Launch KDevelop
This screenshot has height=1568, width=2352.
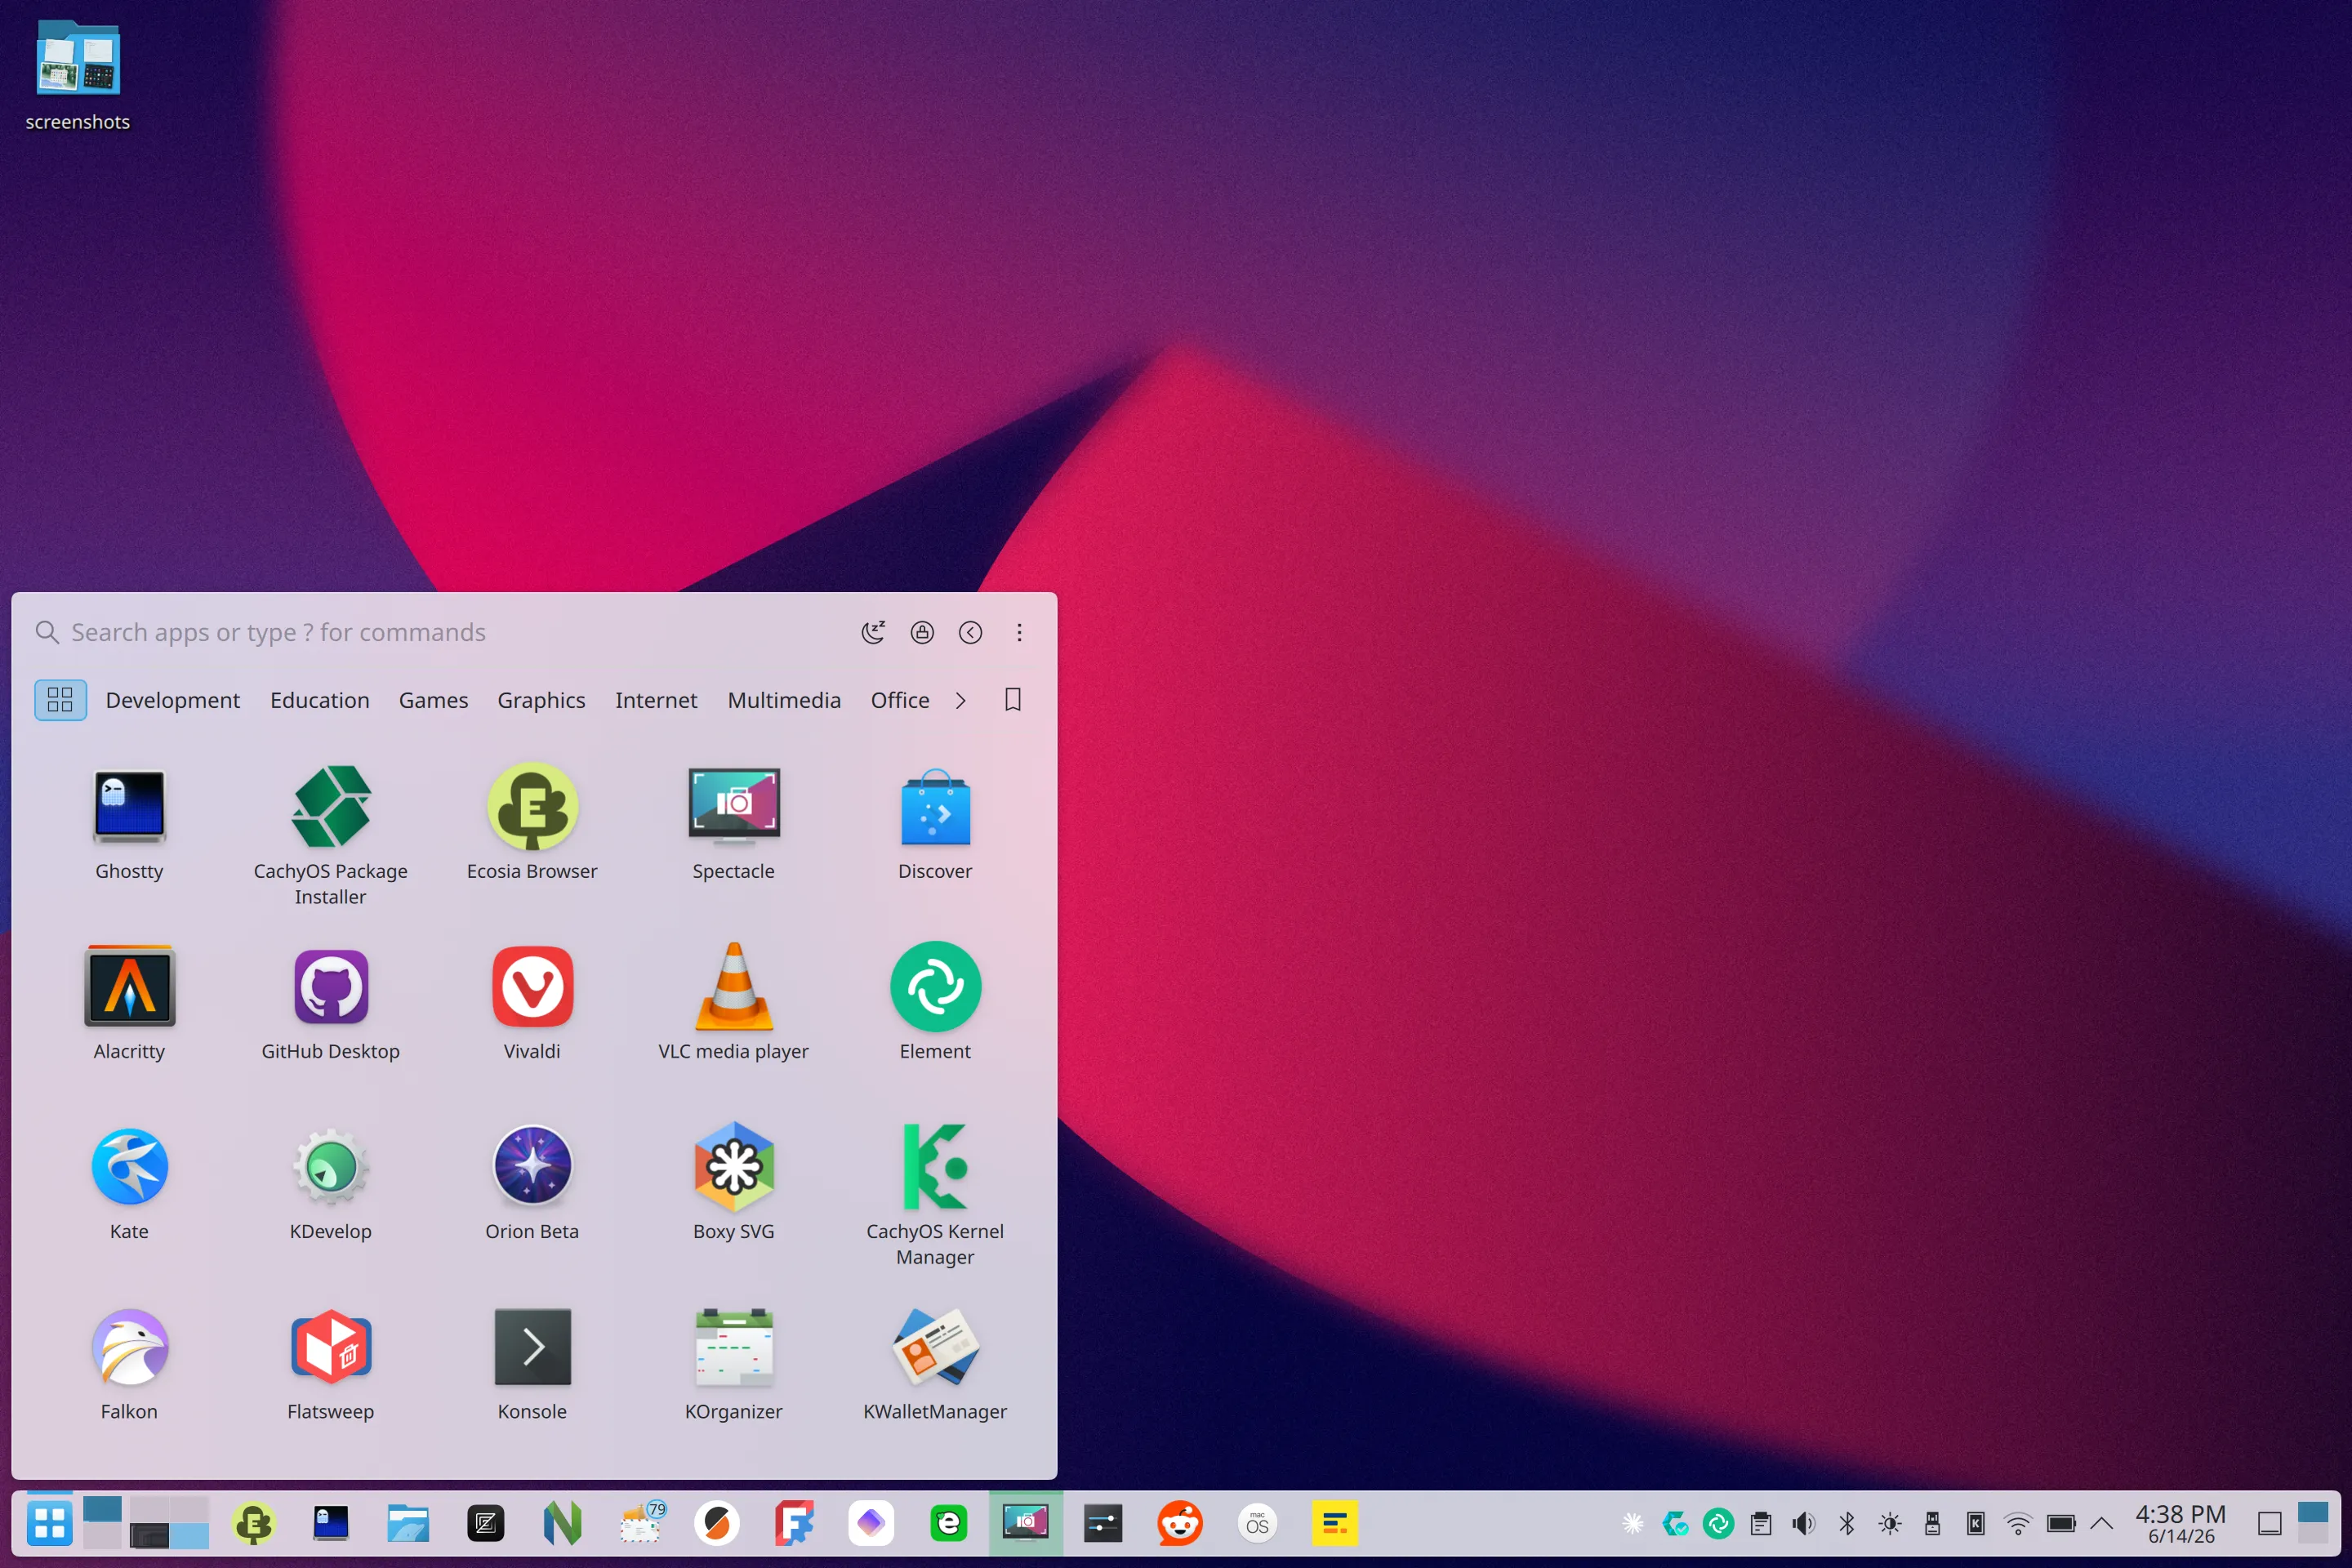(330, 1184)
